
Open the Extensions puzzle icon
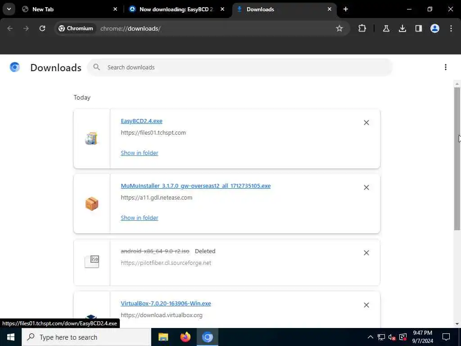pyautogui.click(x=362, y=28)
